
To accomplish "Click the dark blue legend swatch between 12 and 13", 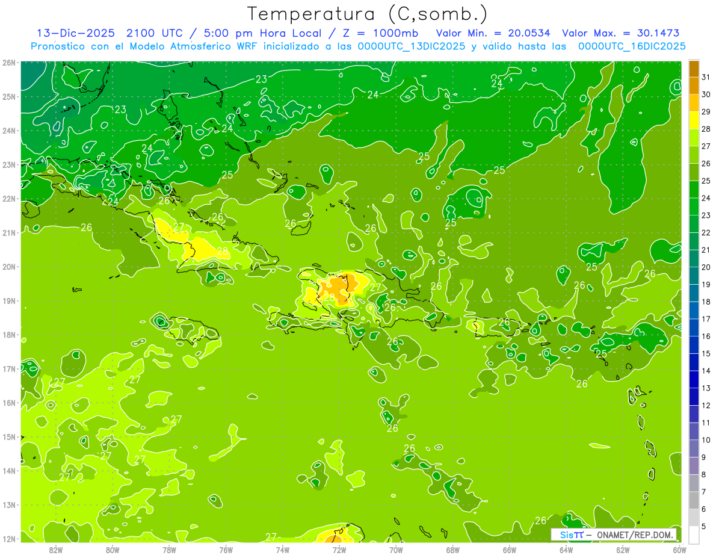I will [x=694, y=397].
